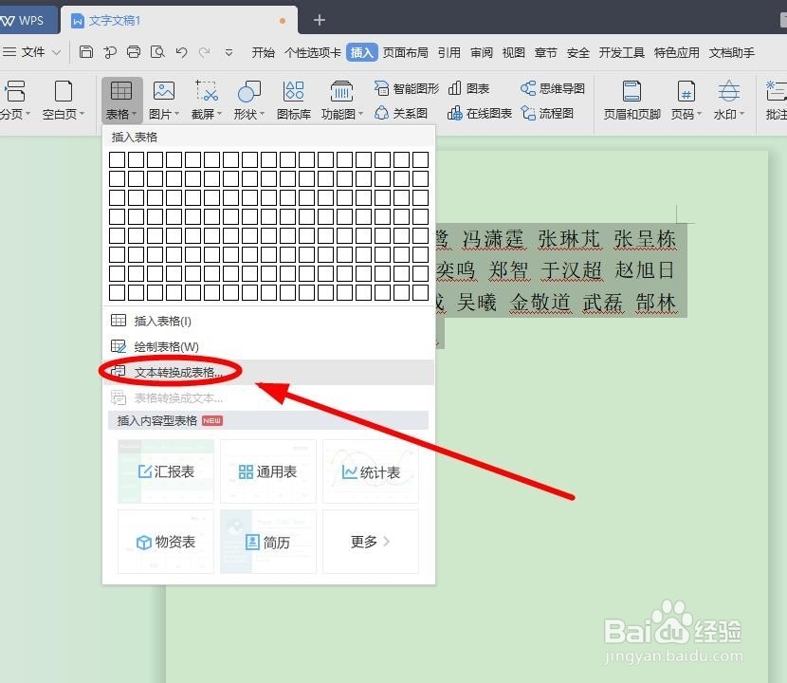Select the 插入 ribbon tab
The height and width of the screenshot is (683, 787).
coord(362,52)
